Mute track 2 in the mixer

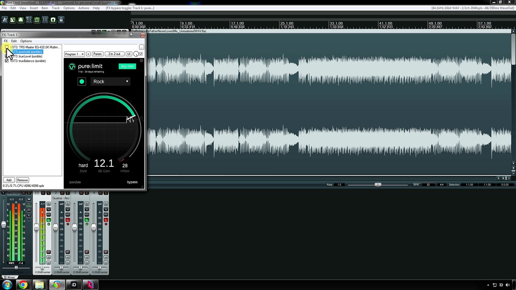tap(62, 193)
